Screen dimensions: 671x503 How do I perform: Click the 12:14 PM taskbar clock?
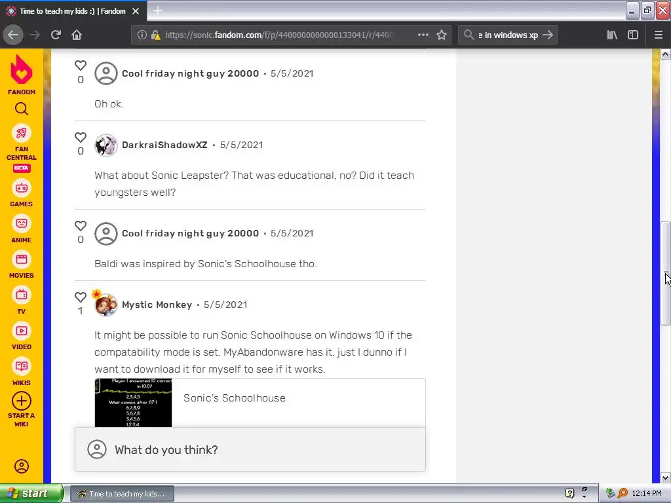pos(647,494)
